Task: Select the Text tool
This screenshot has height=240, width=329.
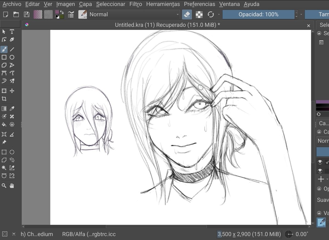Action: (12, 32)
